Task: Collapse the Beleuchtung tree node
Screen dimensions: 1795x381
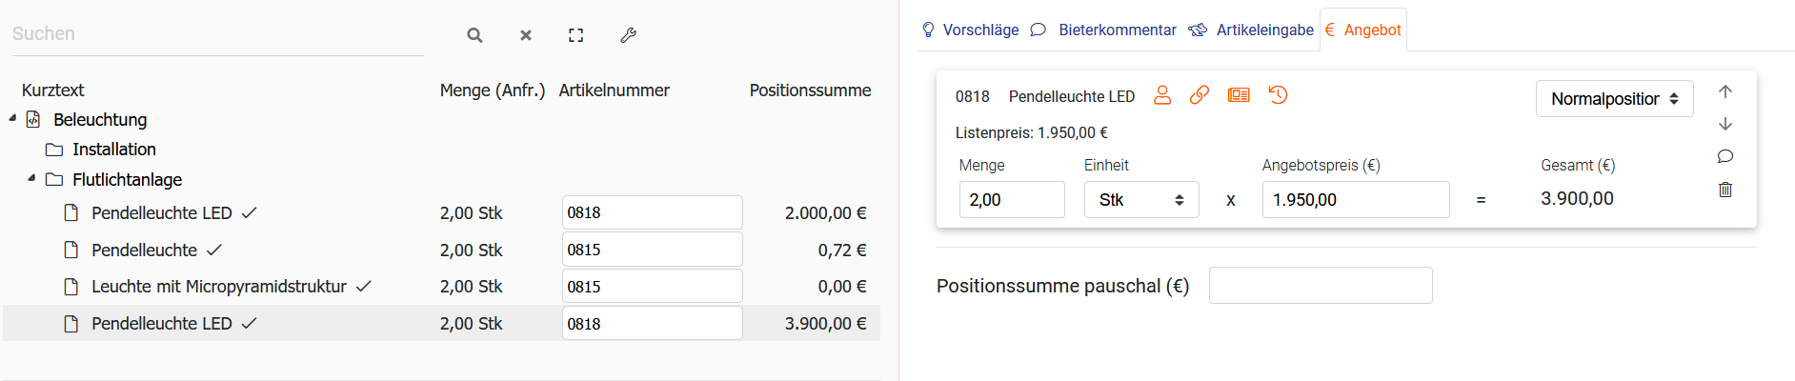Action: 12,118
